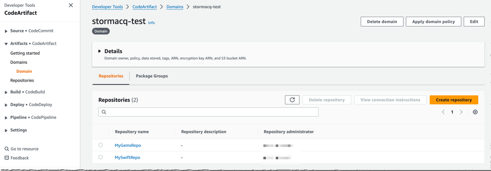Click the search magnifier icon in filter box
This screenshot has height=171, width=491.
[x=104, y=112]
